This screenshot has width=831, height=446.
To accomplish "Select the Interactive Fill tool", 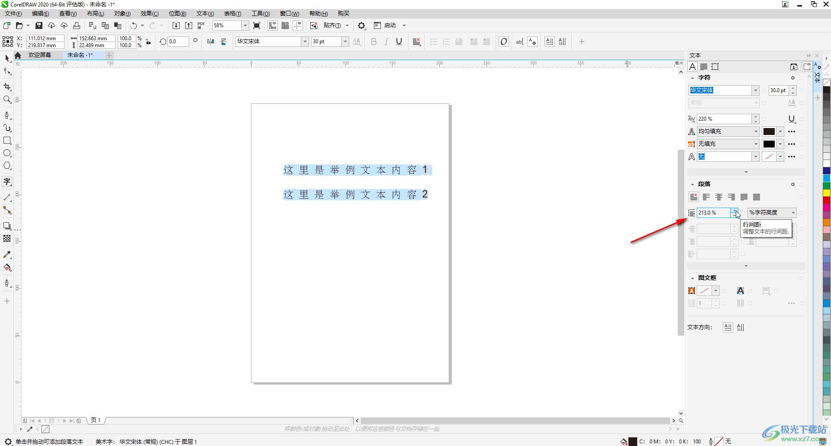I will [x=7, y=268].
